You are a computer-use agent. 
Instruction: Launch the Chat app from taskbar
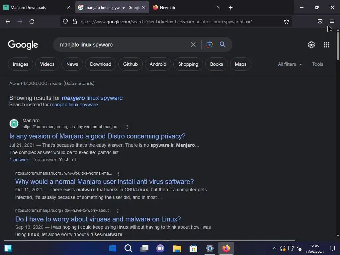[160, 248]
